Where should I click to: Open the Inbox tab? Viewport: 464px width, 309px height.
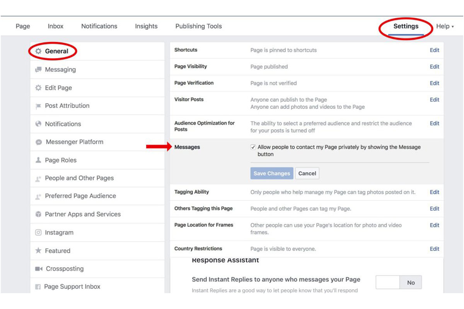pos(56,26)
